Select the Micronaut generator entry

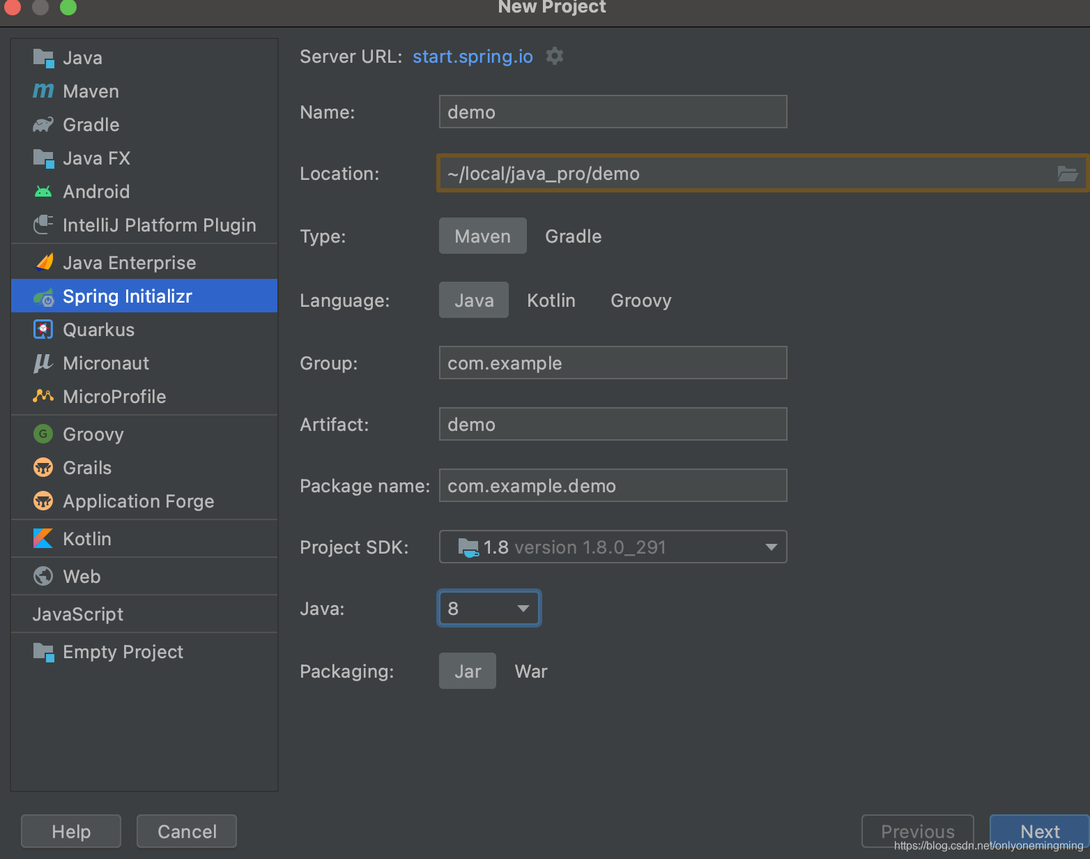point(144,363)
